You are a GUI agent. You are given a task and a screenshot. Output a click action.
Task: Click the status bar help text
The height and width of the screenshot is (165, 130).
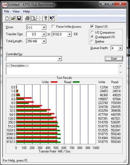pyautogui.click(x=15, y=160)
